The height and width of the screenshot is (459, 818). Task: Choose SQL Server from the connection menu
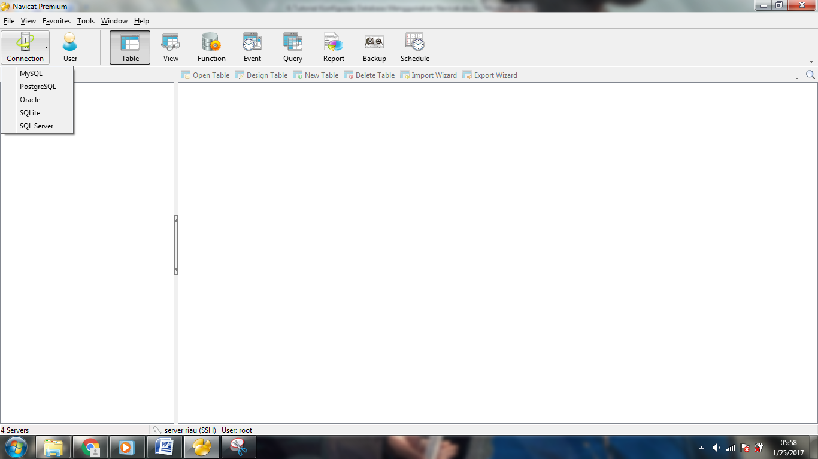click(37, 126)
